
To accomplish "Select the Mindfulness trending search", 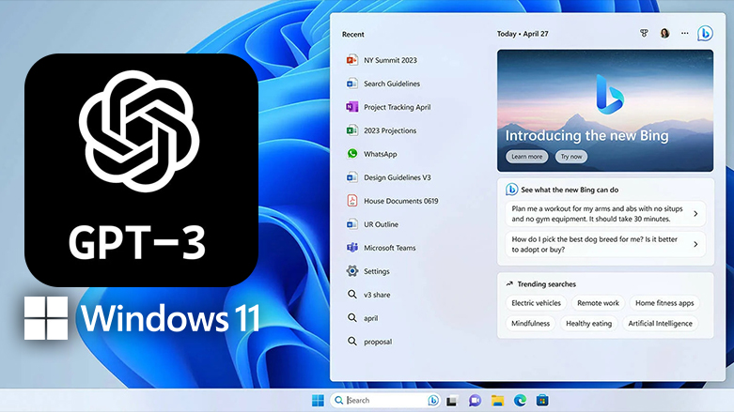I will 530,323.
